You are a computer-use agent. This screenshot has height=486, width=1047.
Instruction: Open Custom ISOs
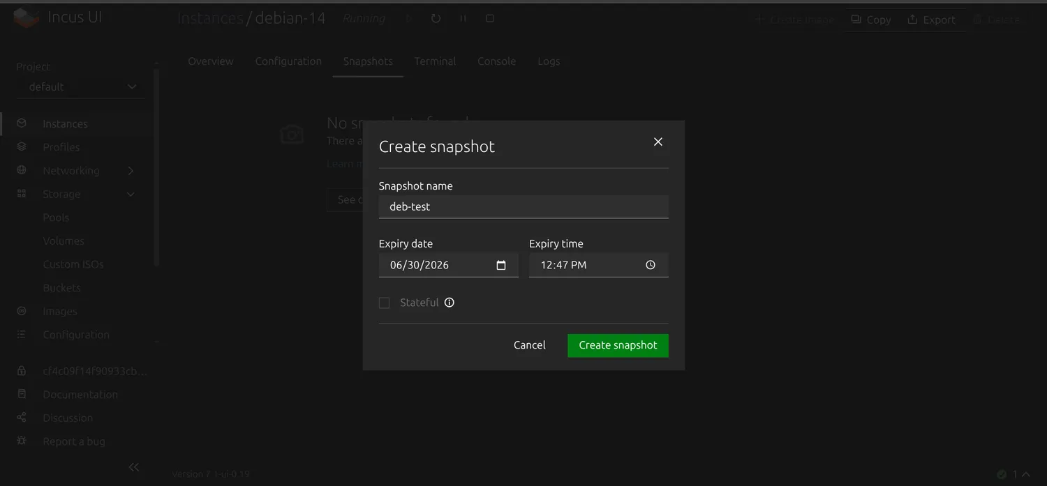pyautogui.click(x=73, y=264)
